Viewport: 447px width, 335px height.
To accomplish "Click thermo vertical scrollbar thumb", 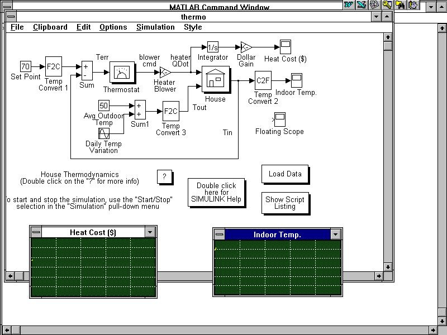I will click(388, 46).
